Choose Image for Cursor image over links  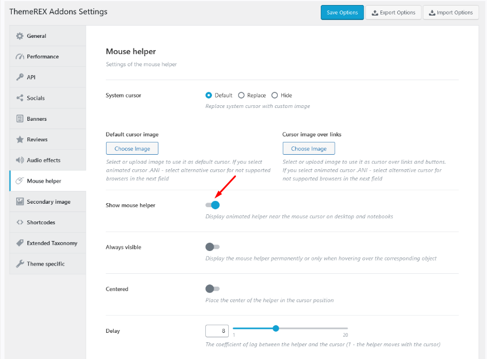(308, 149)
